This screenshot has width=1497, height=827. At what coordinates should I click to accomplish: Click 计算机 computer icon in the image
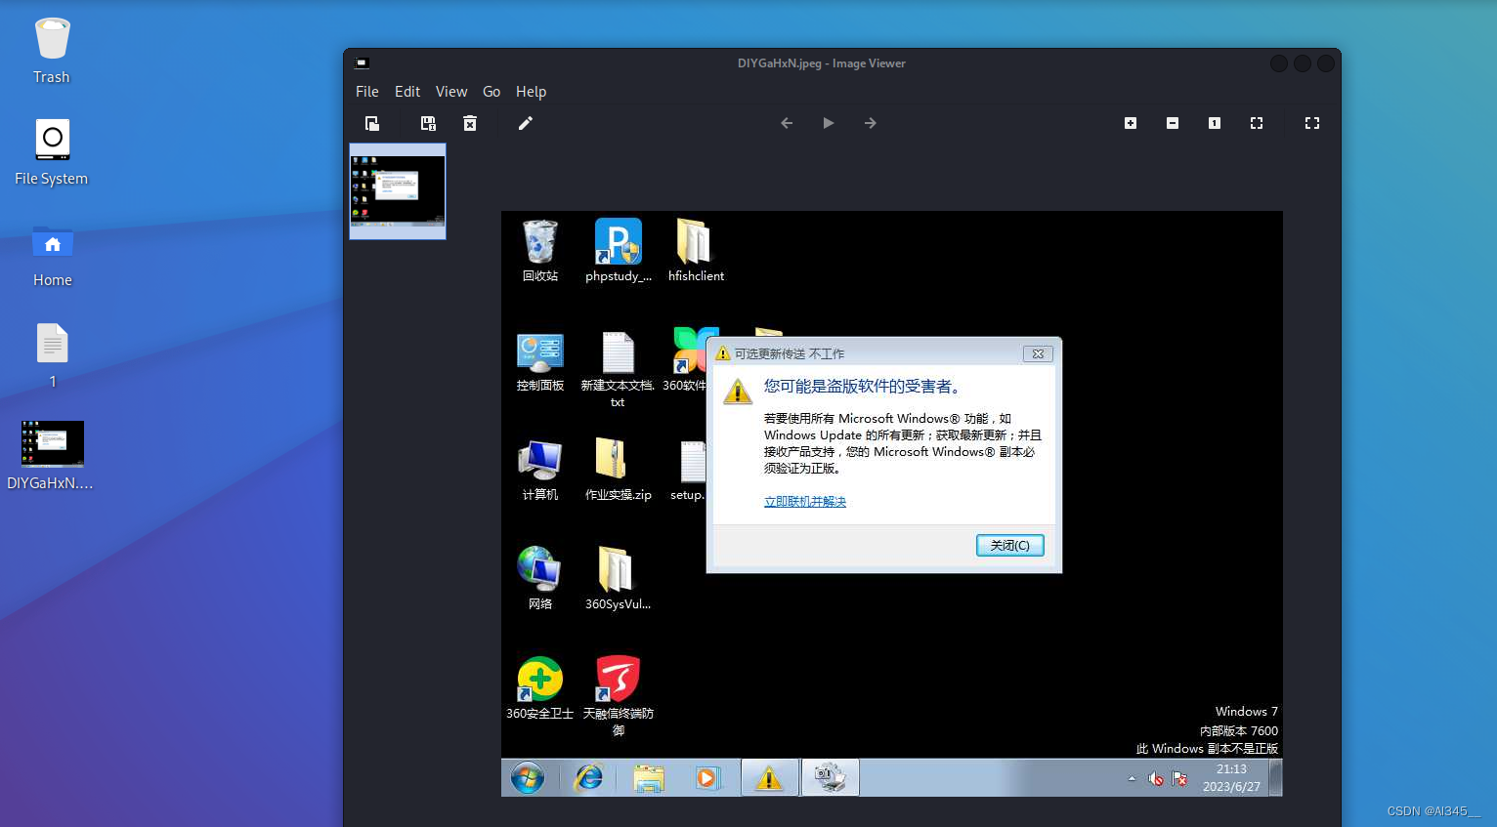[x=540, y=471]
